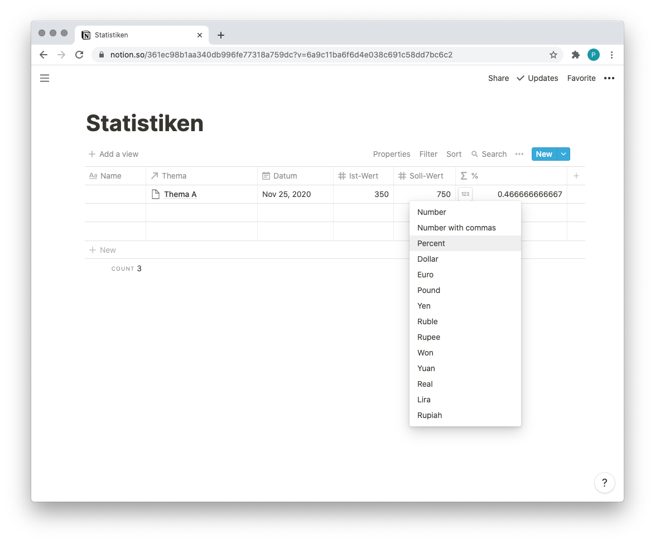The width and height of the screenshot is (655, 543).
Task: Open the Thema column header
Action: pyautogui.click(x=202, y=176)
